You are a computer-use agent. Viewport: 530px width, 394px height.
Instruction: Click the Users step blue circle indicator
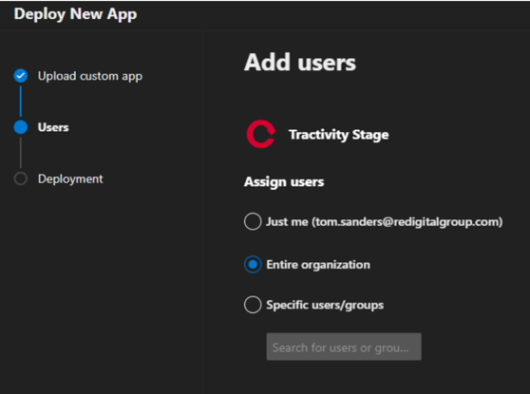pos(21,127)
